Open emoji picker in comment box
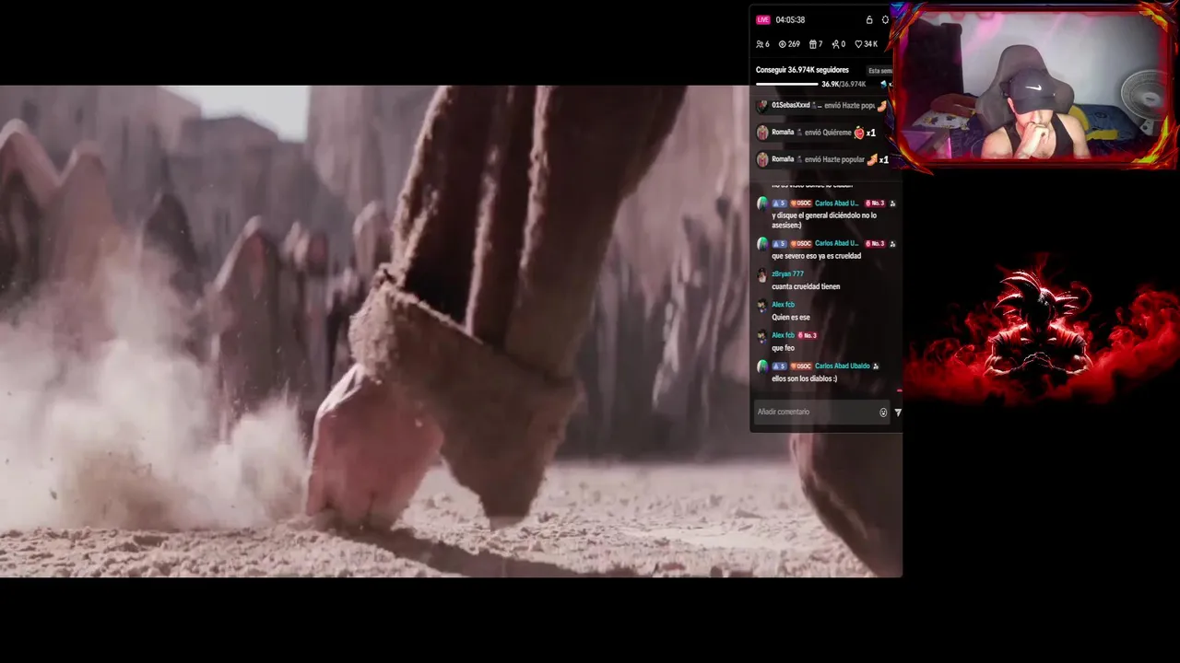Viewport: 1180px width, 663px height. [x=883, y=413]
